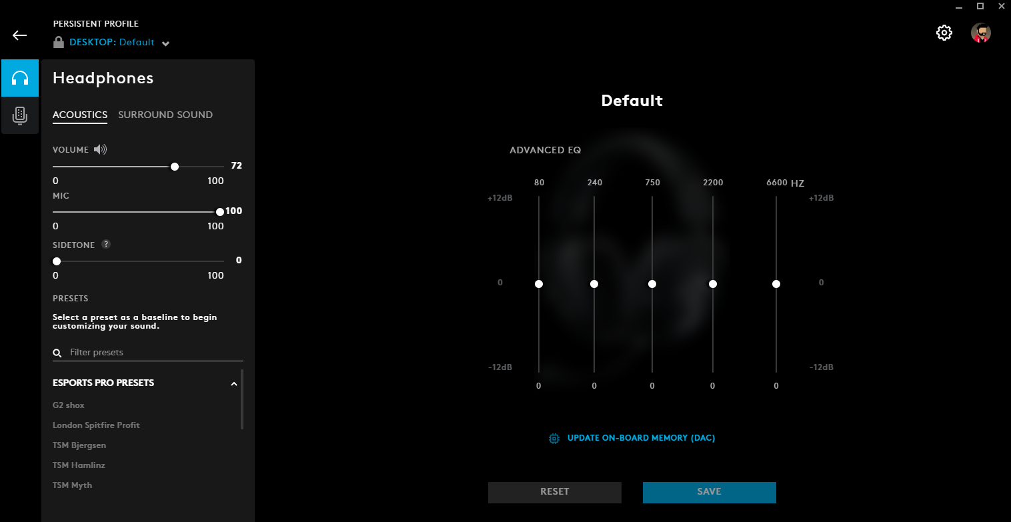The height and width of the screenshot is (522, 1011).
Task: Select the Acoustics tab
Action: 80,115
